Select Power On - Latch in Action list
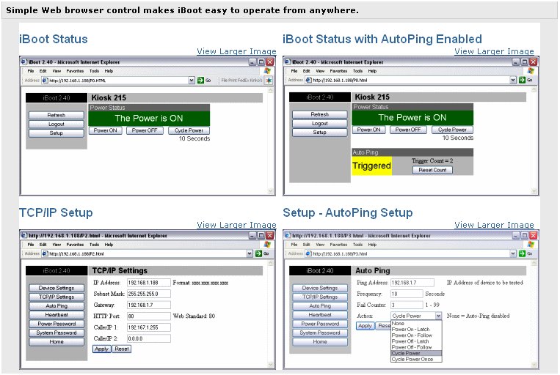 [x=416, y=330]
